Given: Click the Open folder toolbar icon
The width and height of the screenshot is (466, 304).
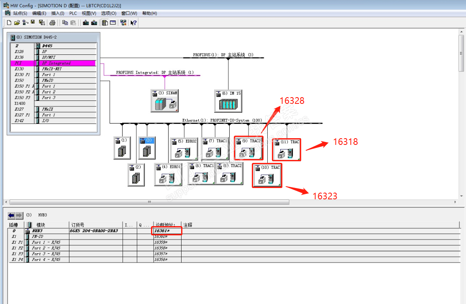Looking at the screenshot, I should click(x=17, y=23).
